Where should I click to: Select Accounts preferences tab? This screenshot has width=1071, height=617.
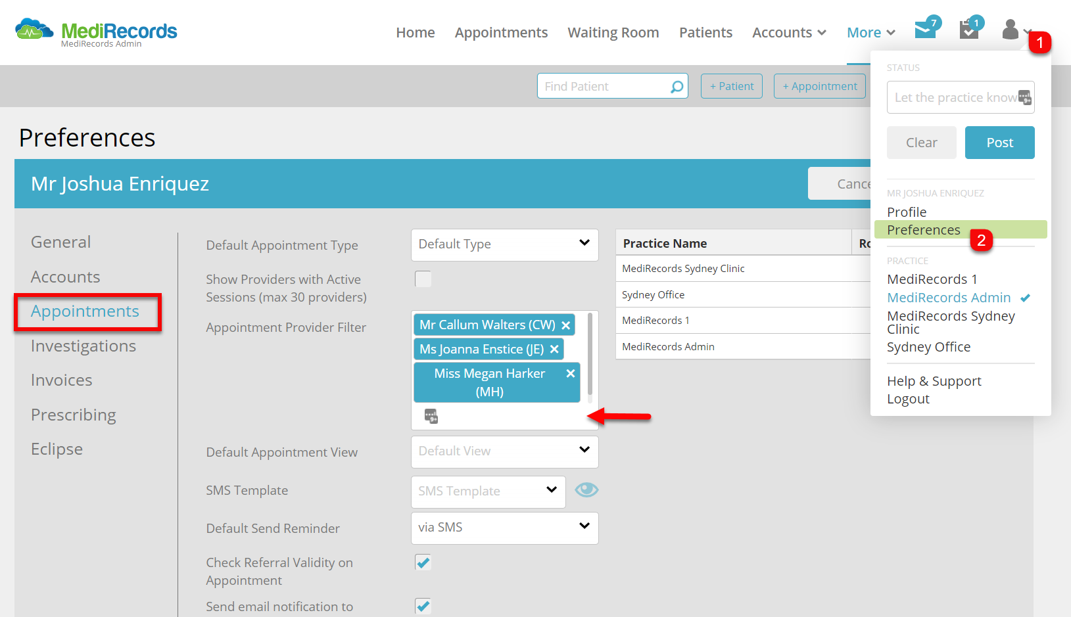pos(66,277)
